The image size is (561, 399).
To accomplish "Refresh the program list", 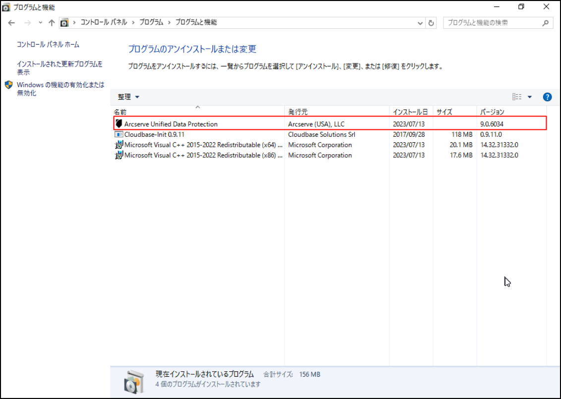I will pyautogui.click(x=431, y=23).
